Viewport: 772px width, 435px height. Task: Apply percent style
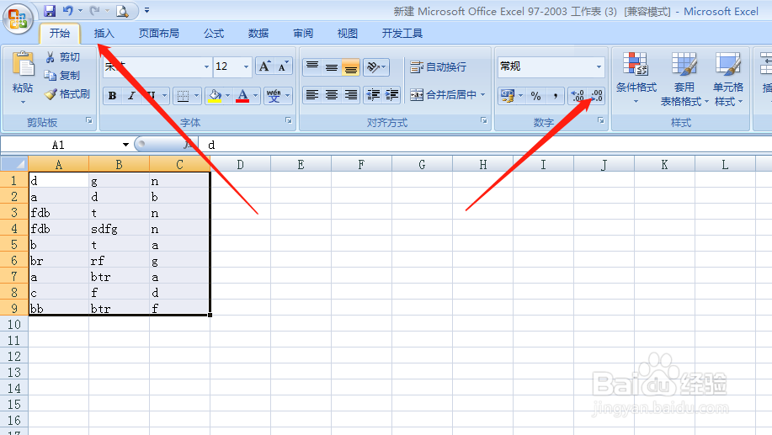(535, 95)
